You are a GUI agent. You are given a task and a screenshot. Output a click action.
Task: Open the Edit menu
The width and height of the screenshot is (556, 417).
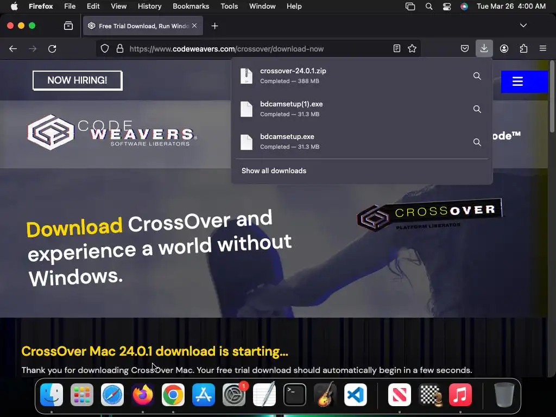(x=93, y=7)
